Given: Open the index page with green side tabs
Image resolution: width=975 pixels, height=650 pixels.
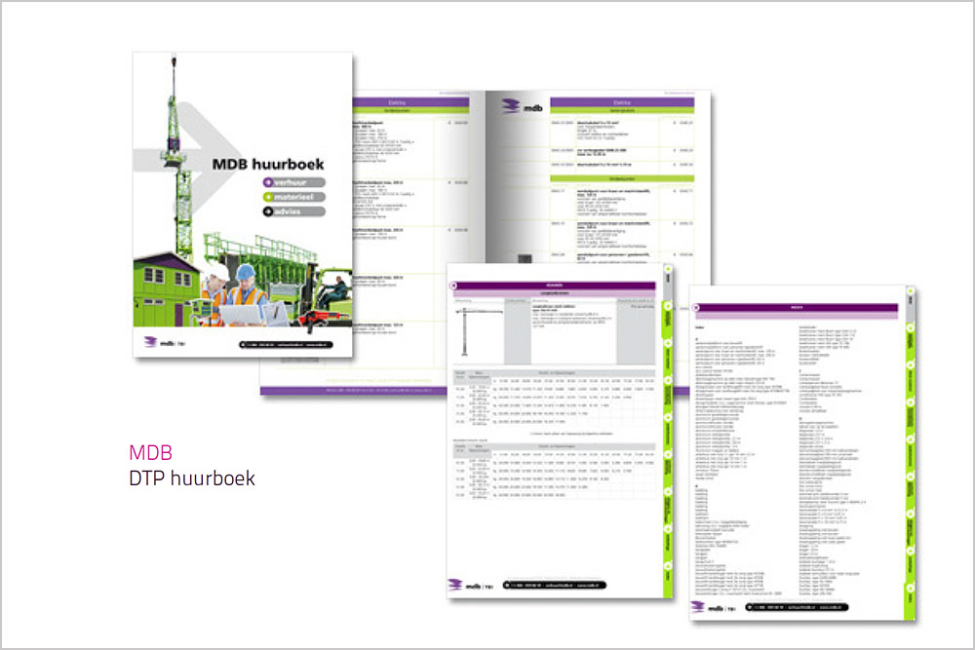Looking at the screenshot, I should [802, 453].
